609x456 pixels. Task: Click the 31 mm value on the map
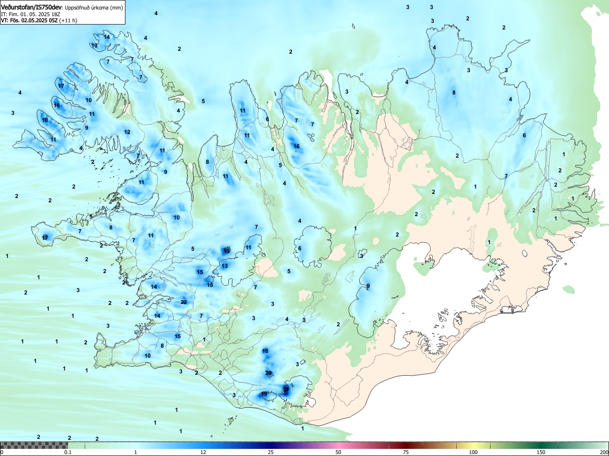point(286,389)
